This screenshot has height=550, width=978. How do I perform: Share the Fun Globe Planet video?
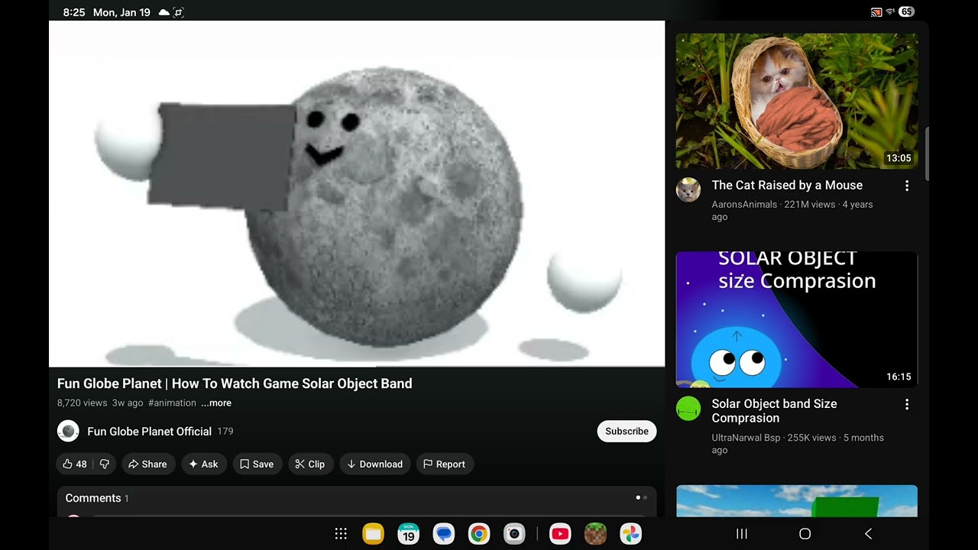(x=147, y=464)
